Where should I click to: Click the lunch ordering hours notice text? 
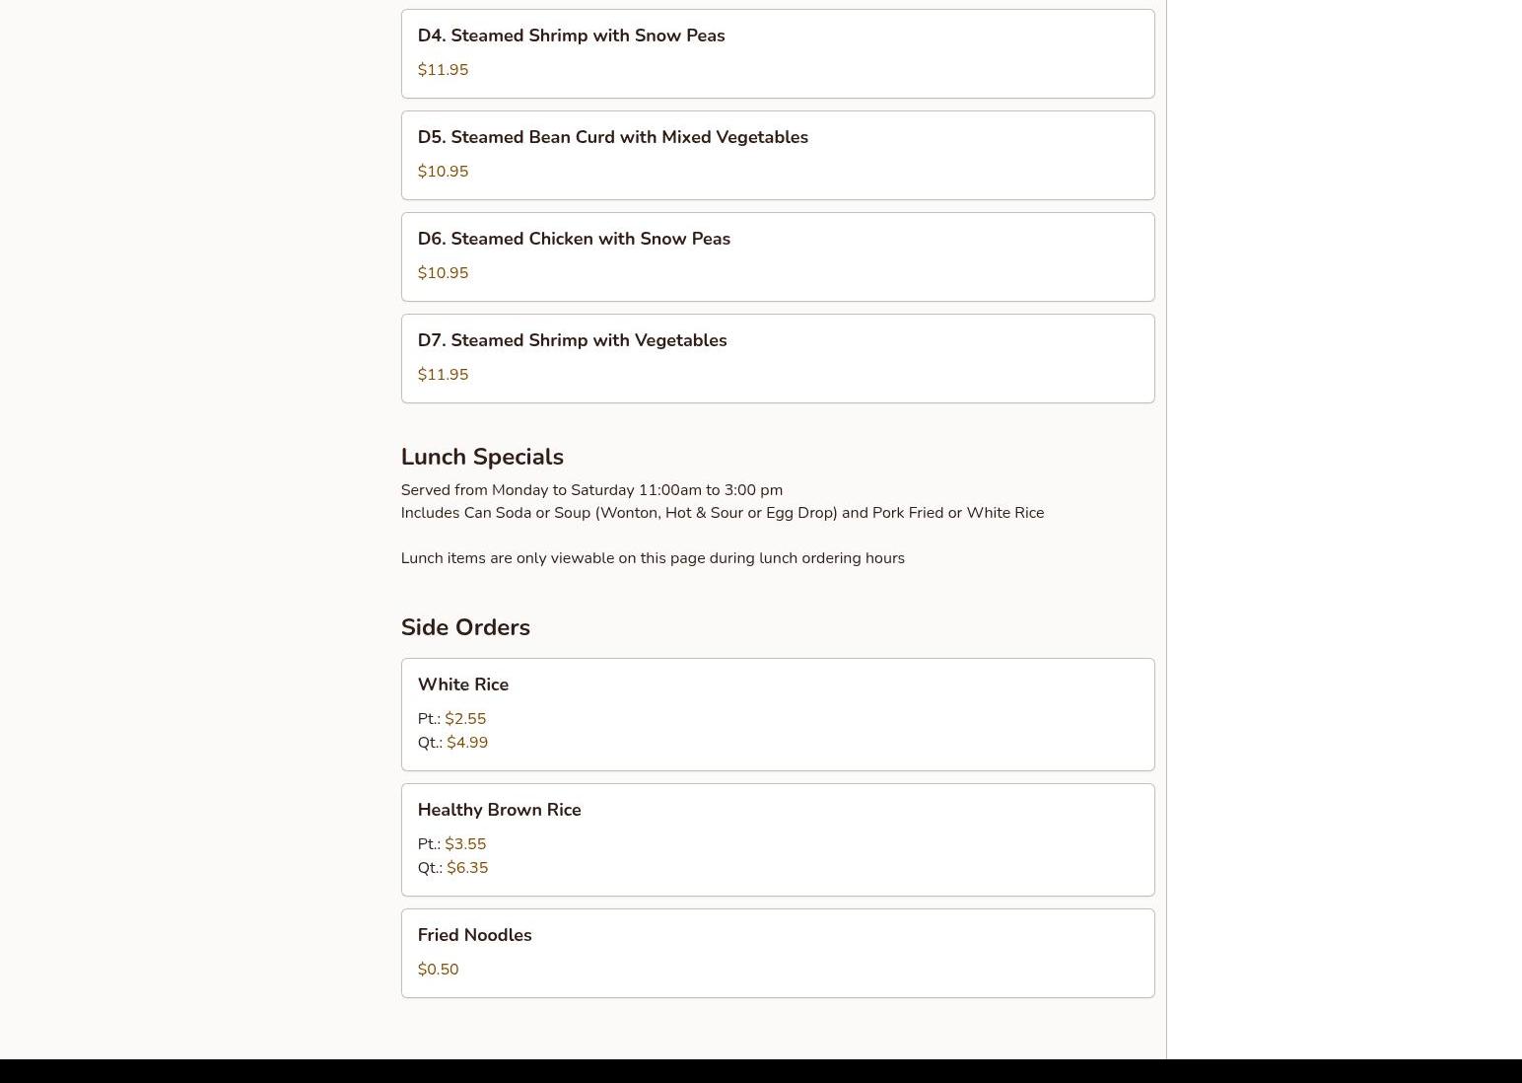point(653,558)
